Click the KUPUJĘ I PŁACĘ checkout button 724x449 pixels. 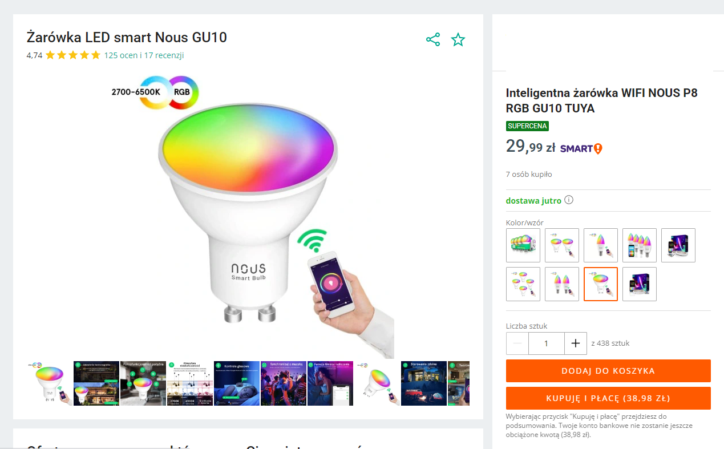[x=608, y=398]
